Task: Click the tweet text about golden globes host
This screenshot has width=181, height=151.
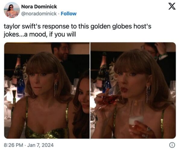Action: 78,30
